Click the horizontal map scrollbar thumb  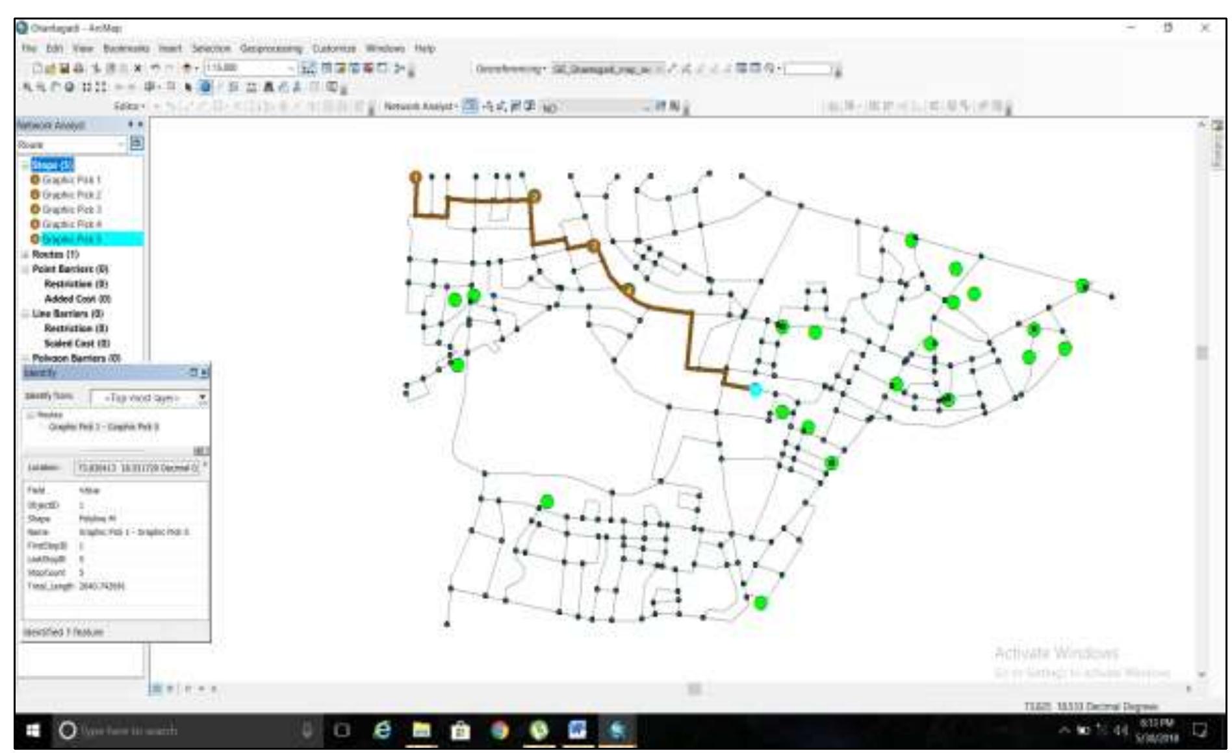[x=695, y=688]
